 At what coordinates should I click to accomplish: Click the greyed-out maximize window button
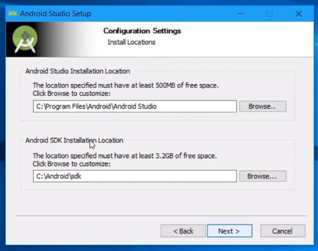[x=270, y=14]
